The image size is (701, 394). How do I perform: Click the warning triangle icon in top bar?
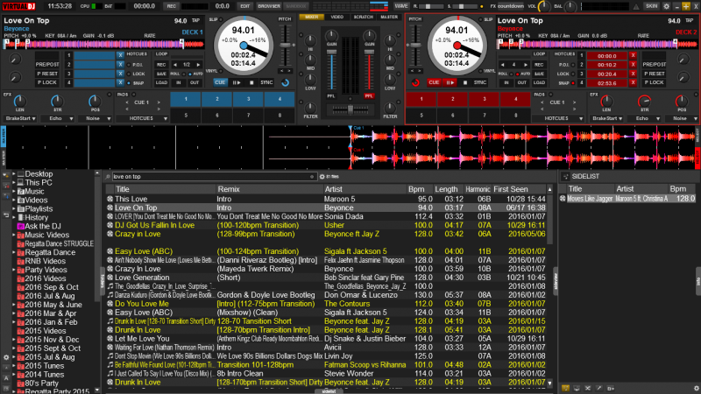click(x=636, y=6)
